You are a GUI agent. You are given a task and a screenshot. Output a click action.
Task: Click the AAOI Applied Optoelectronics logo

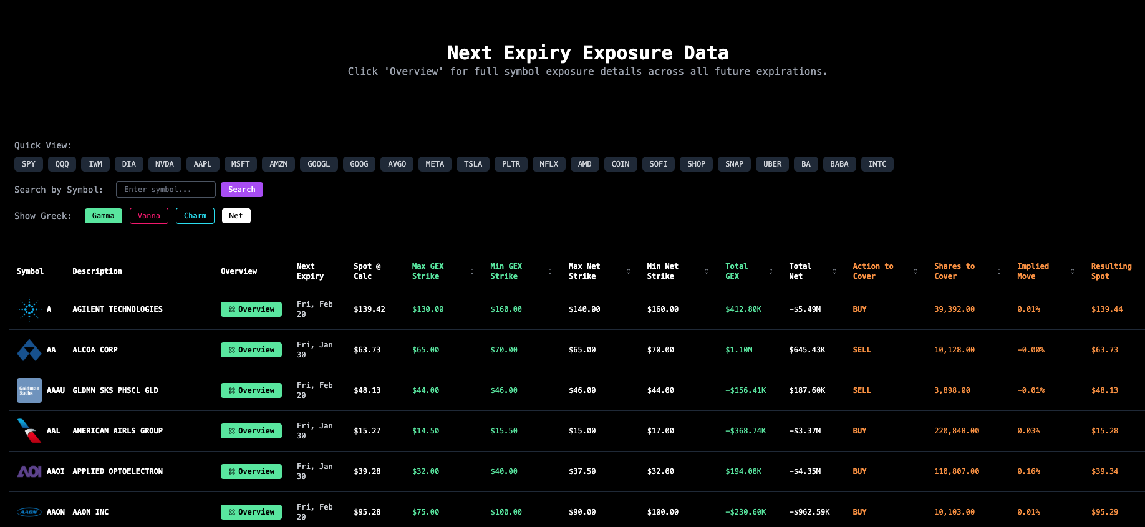[29, 471]
